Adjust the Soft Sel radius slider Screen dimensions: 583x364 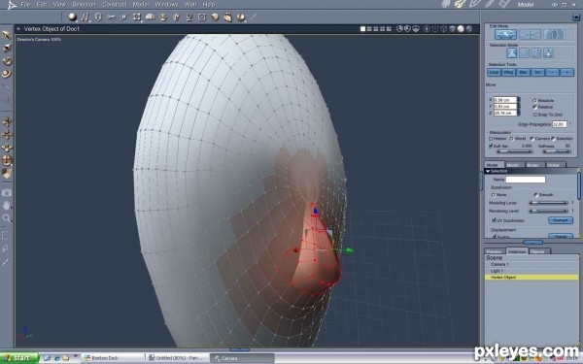click(x=515, y=151)
